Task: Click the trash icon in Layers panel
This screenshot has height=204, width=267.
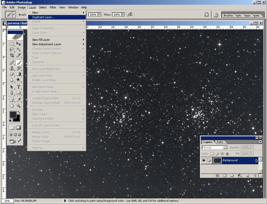Action: (x=255, y=176)
